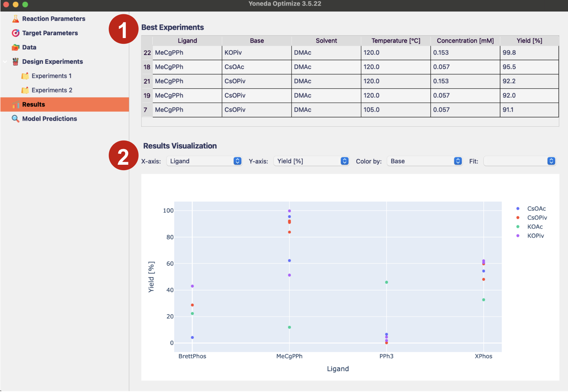Screen dimensions: 568x392
Task: Open the Y-axis Yield dropdown
Action: [311, 161]
